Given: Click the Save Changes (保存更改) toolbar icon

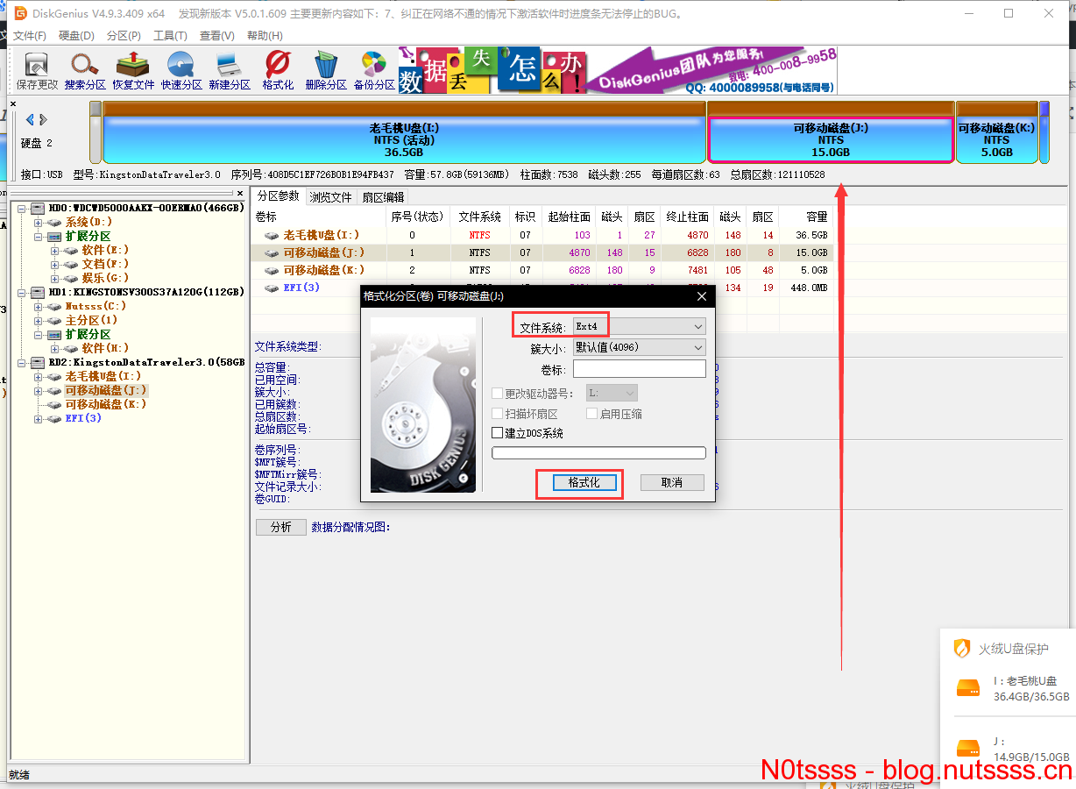Looking at the screenshot, I should coord(37,71).
